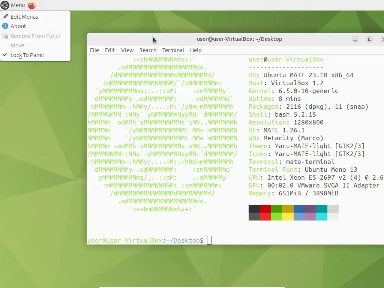Screen dimensions: 384x288
Task: Click the "OS: Ubuntu MATE 23.10 x86_64" line
Action: [301, 75]
